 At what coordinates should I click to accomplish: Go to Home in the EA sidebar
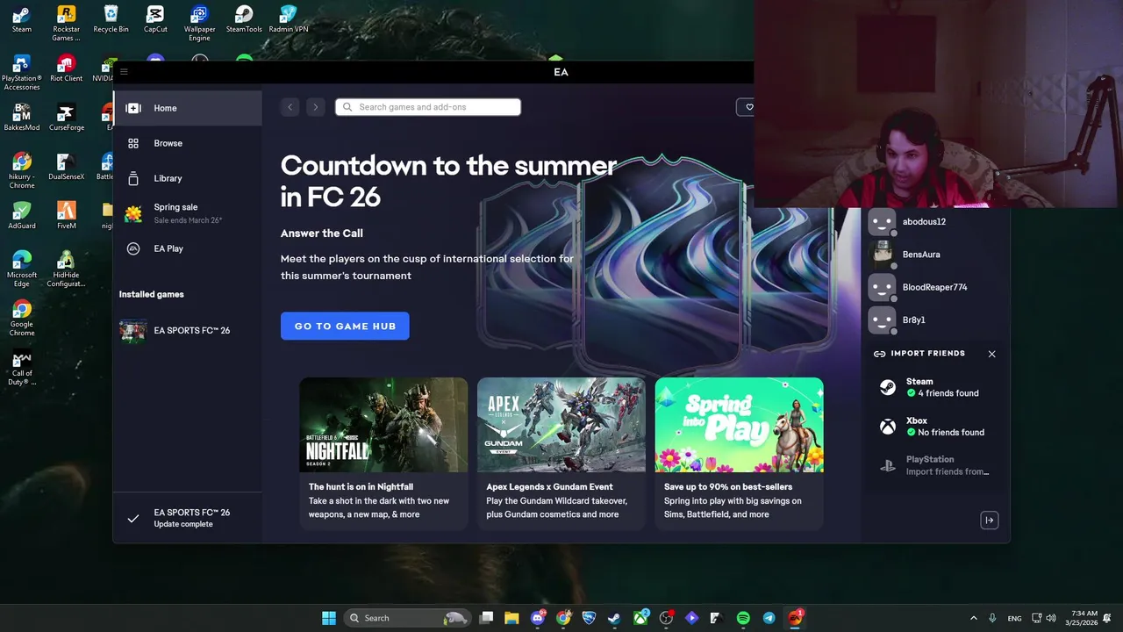click(x=188, y=108)
